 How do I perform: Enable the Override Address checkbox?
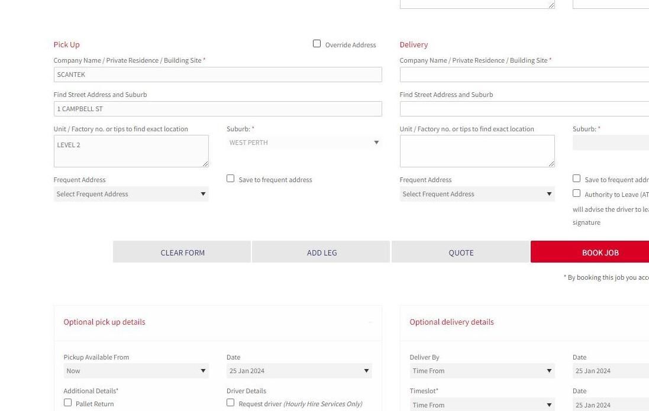click(x=317, y=43)
